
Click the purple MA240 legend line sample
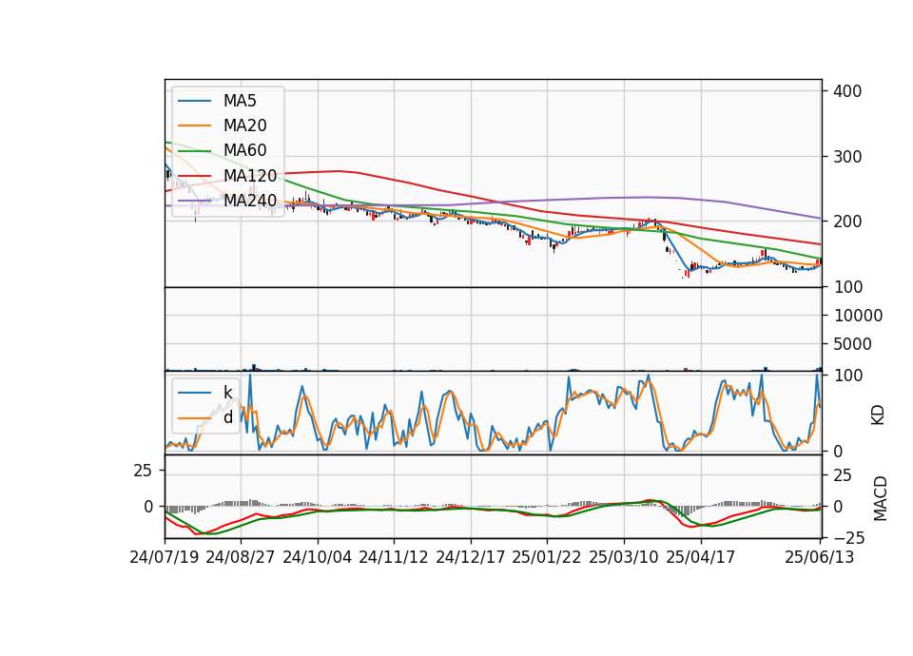click(x=194, y=201)
